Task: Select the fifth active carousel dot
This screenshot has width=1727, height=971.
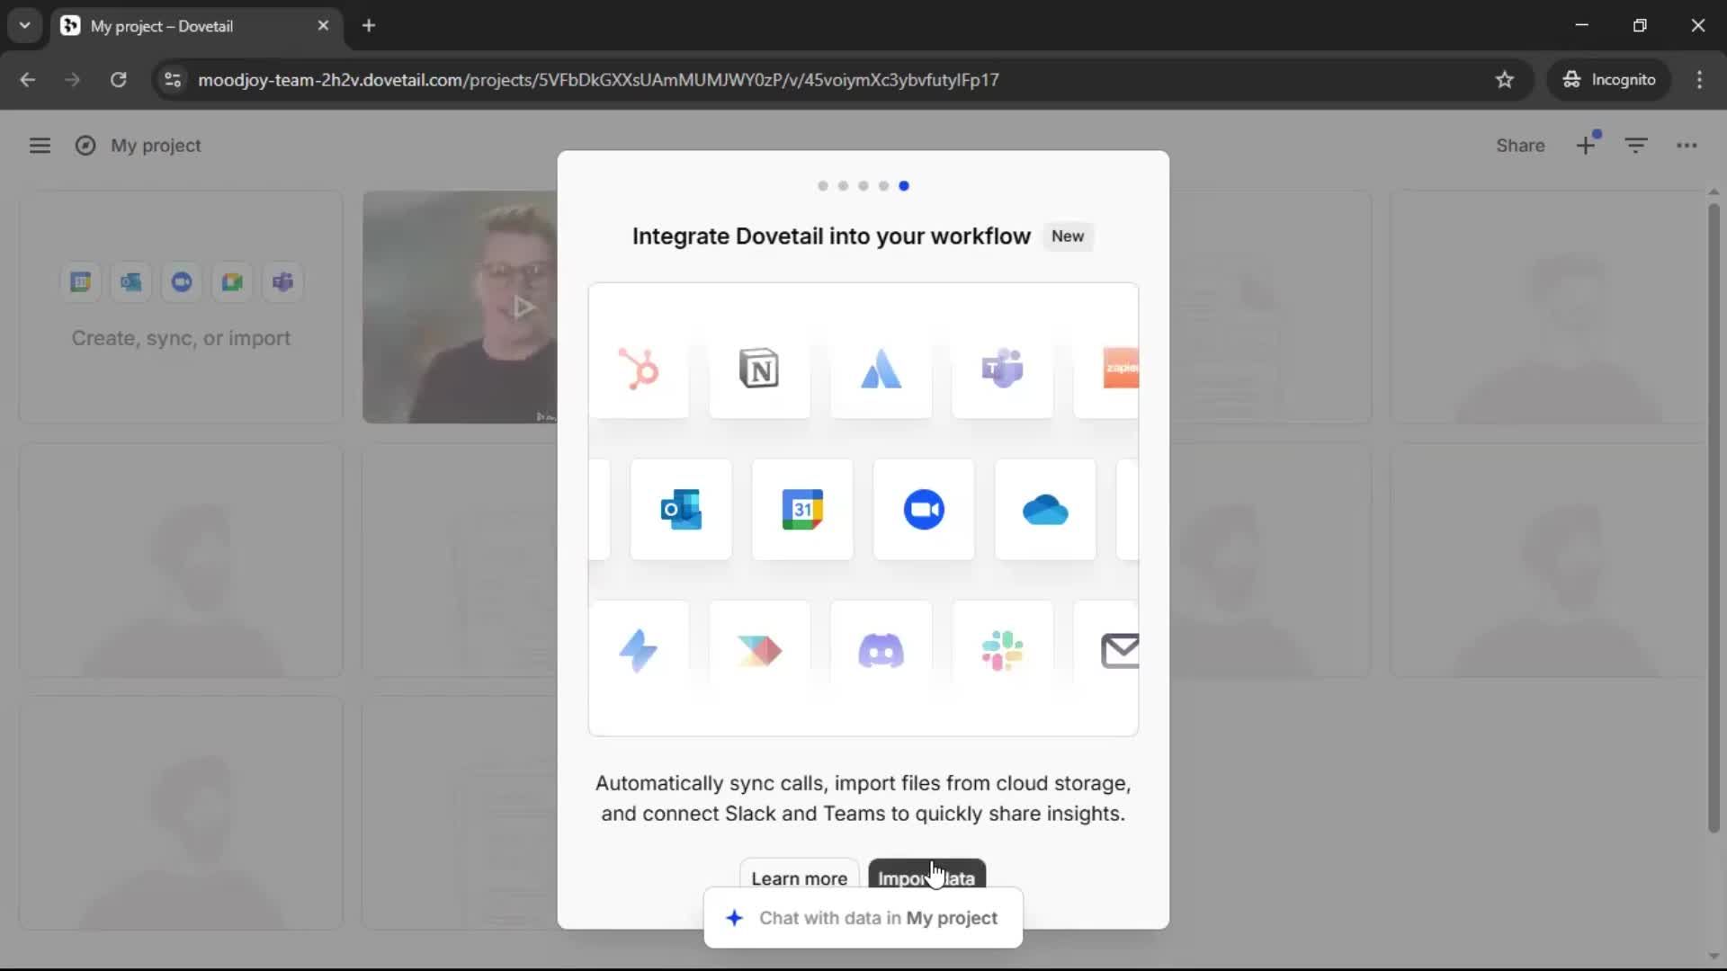Action: [904, 186]
